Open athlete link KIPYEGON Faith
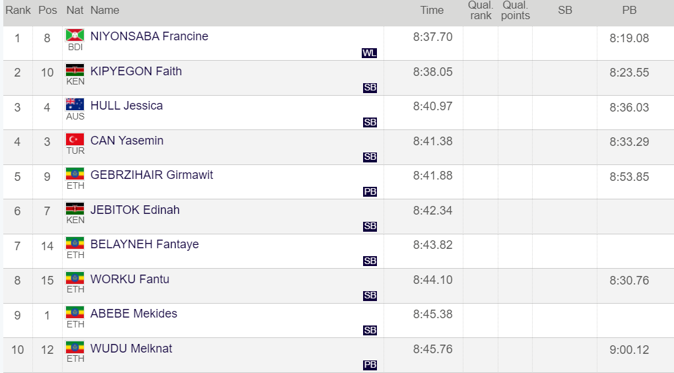The height and width of the screenshot is (373, 674). pos(136,71)
